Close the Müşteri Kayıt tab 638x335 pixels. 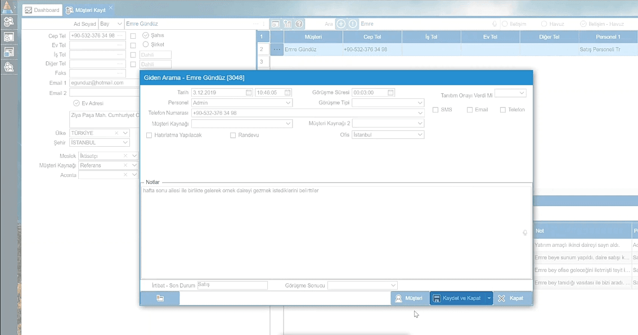(x=111, y=8)
